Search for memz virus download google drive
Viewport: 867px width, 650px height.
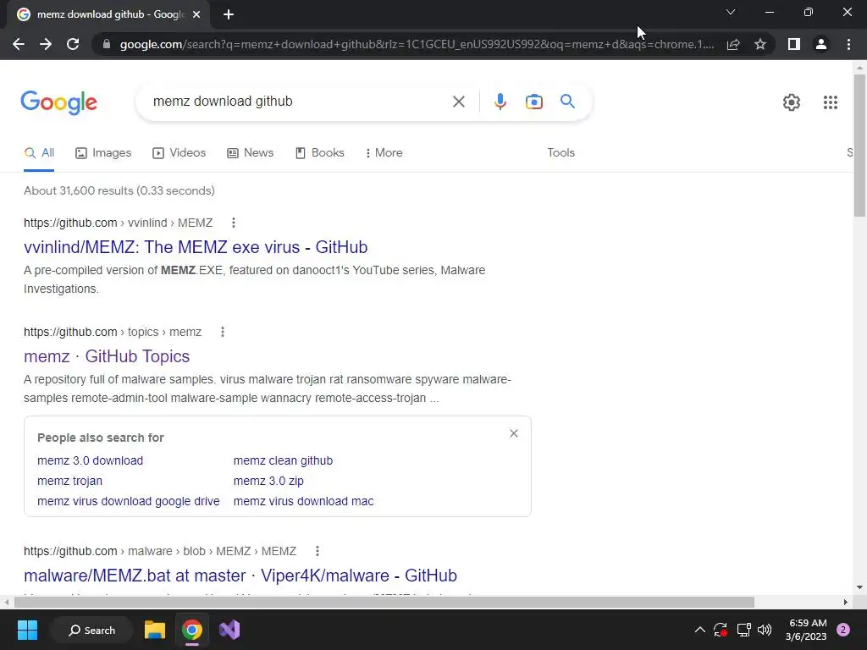129,501
